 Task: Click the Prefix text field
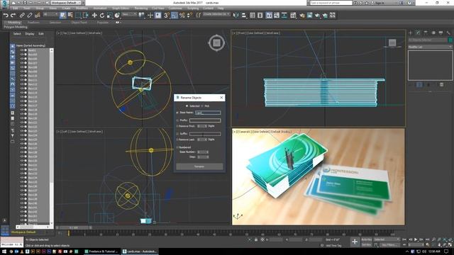[x=205, y=120]
